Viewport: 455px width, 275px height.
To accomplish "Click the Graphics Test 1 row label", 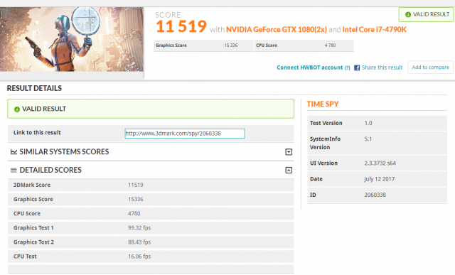I will pyautogui.click(x=33, y=228).
